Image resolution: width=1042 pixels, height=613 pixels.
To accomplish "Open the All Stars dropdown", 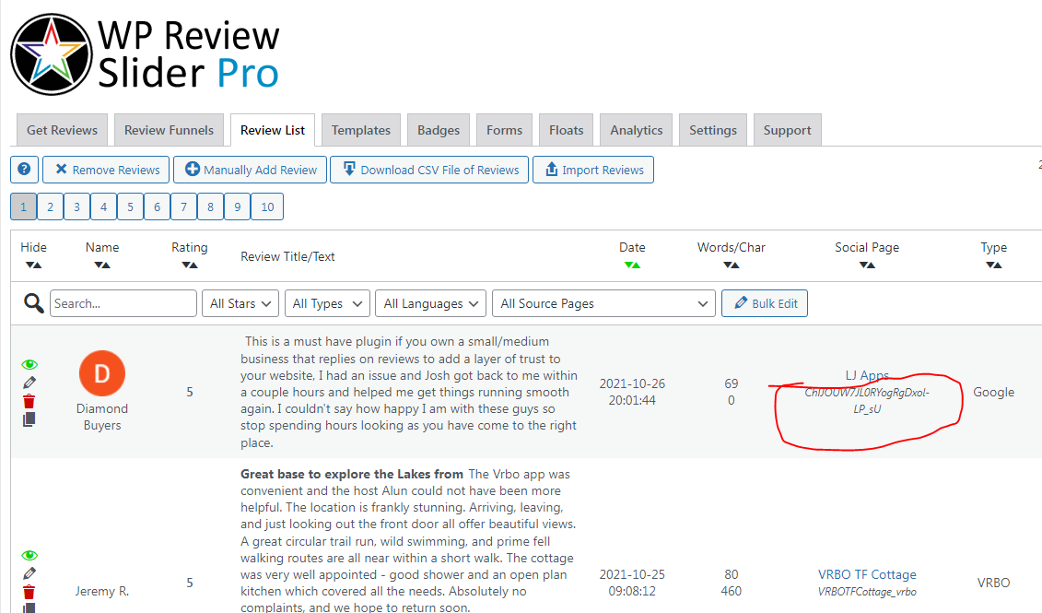I will coord(240,303).
